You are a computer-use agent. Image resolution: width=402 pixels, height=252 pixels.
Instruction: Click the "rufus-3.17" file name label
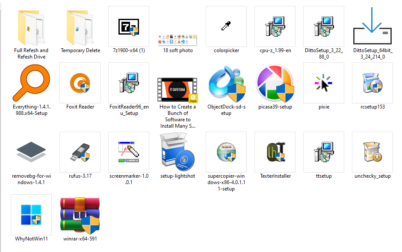coord(80,176)
